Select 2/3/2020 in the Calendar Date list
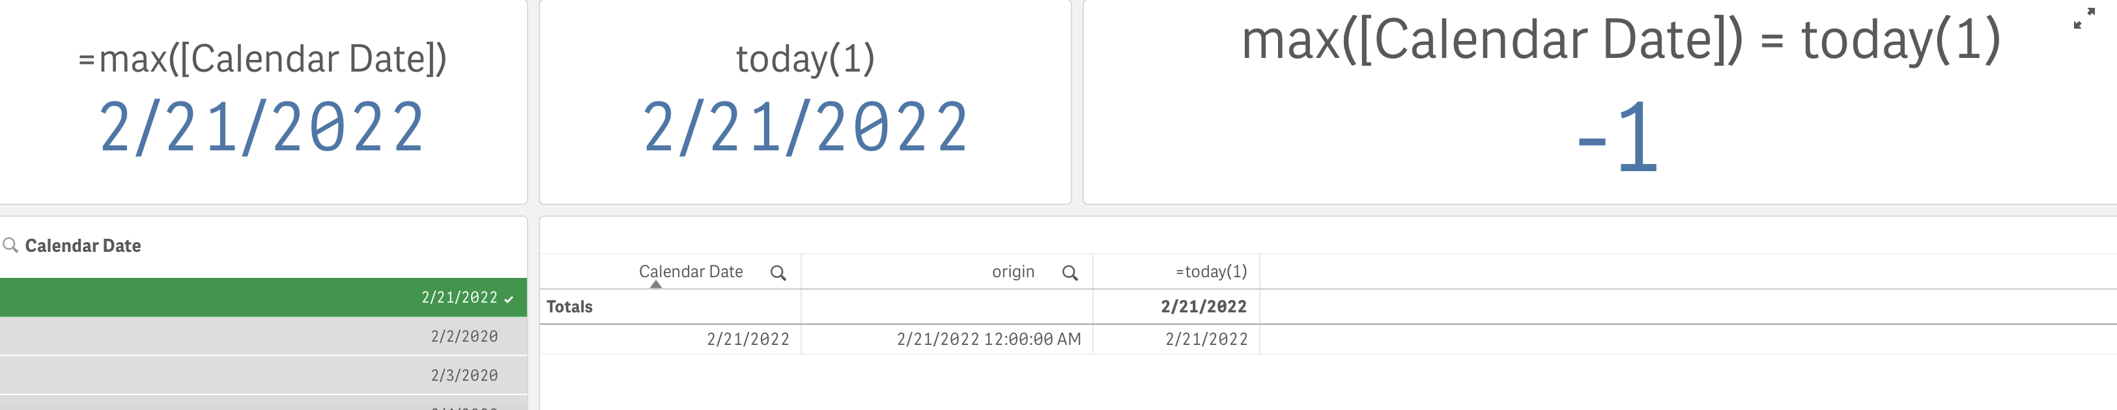 [x=464, y=376]
